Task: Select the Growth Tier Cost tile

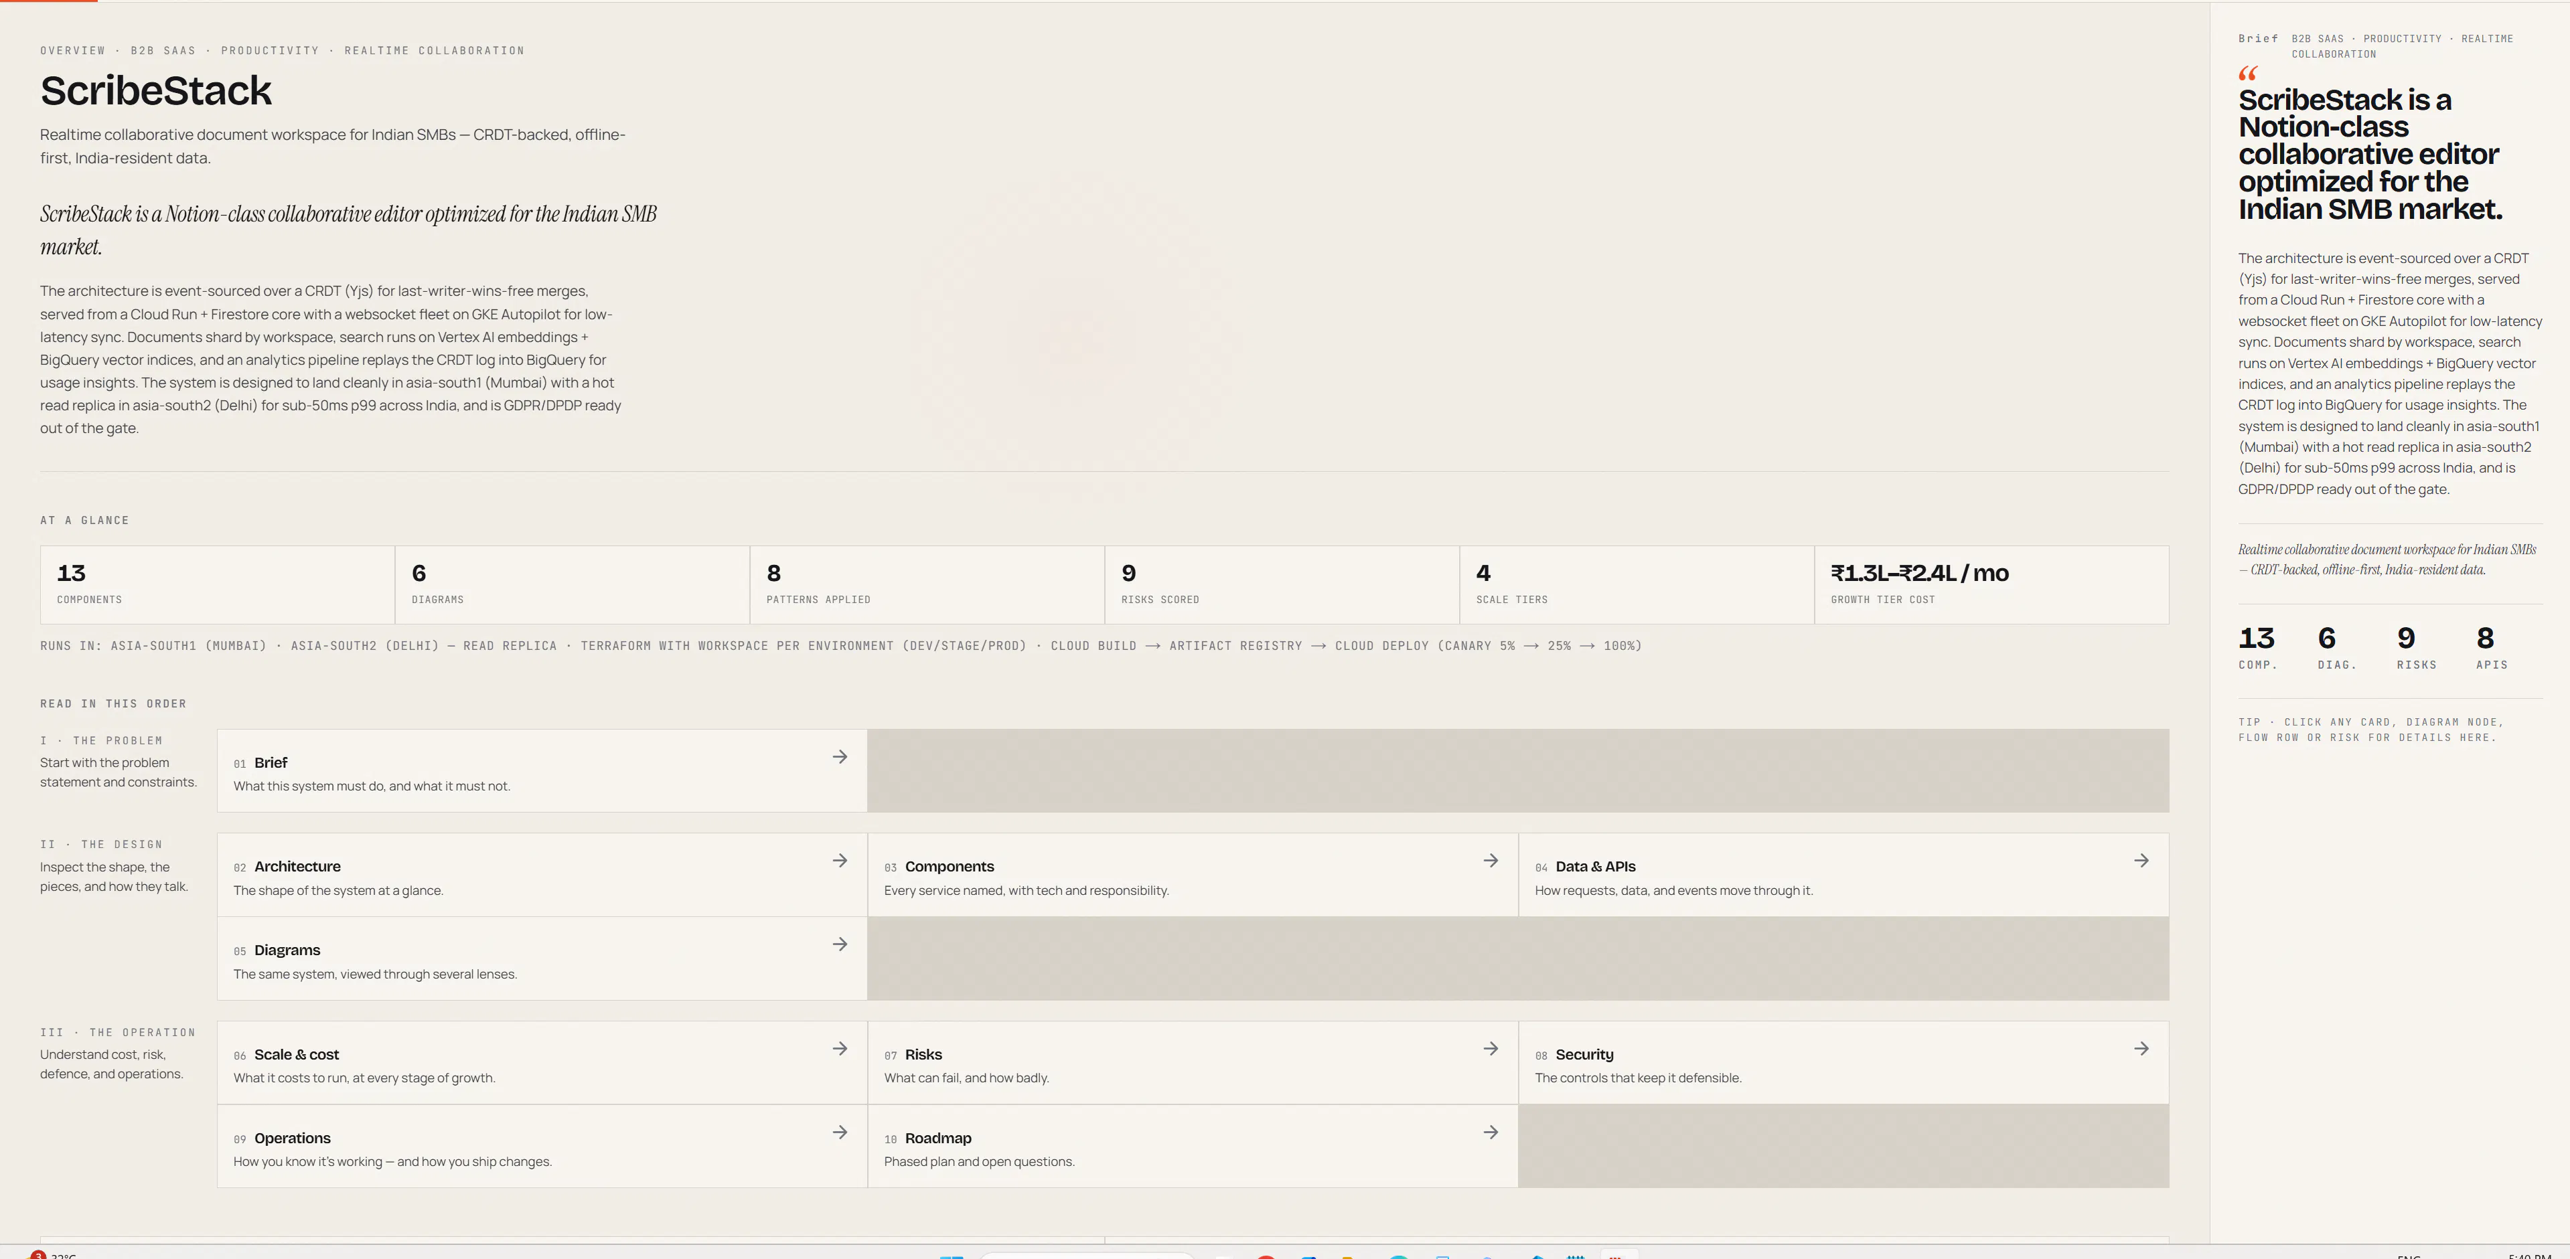Action: (1991, 584)
